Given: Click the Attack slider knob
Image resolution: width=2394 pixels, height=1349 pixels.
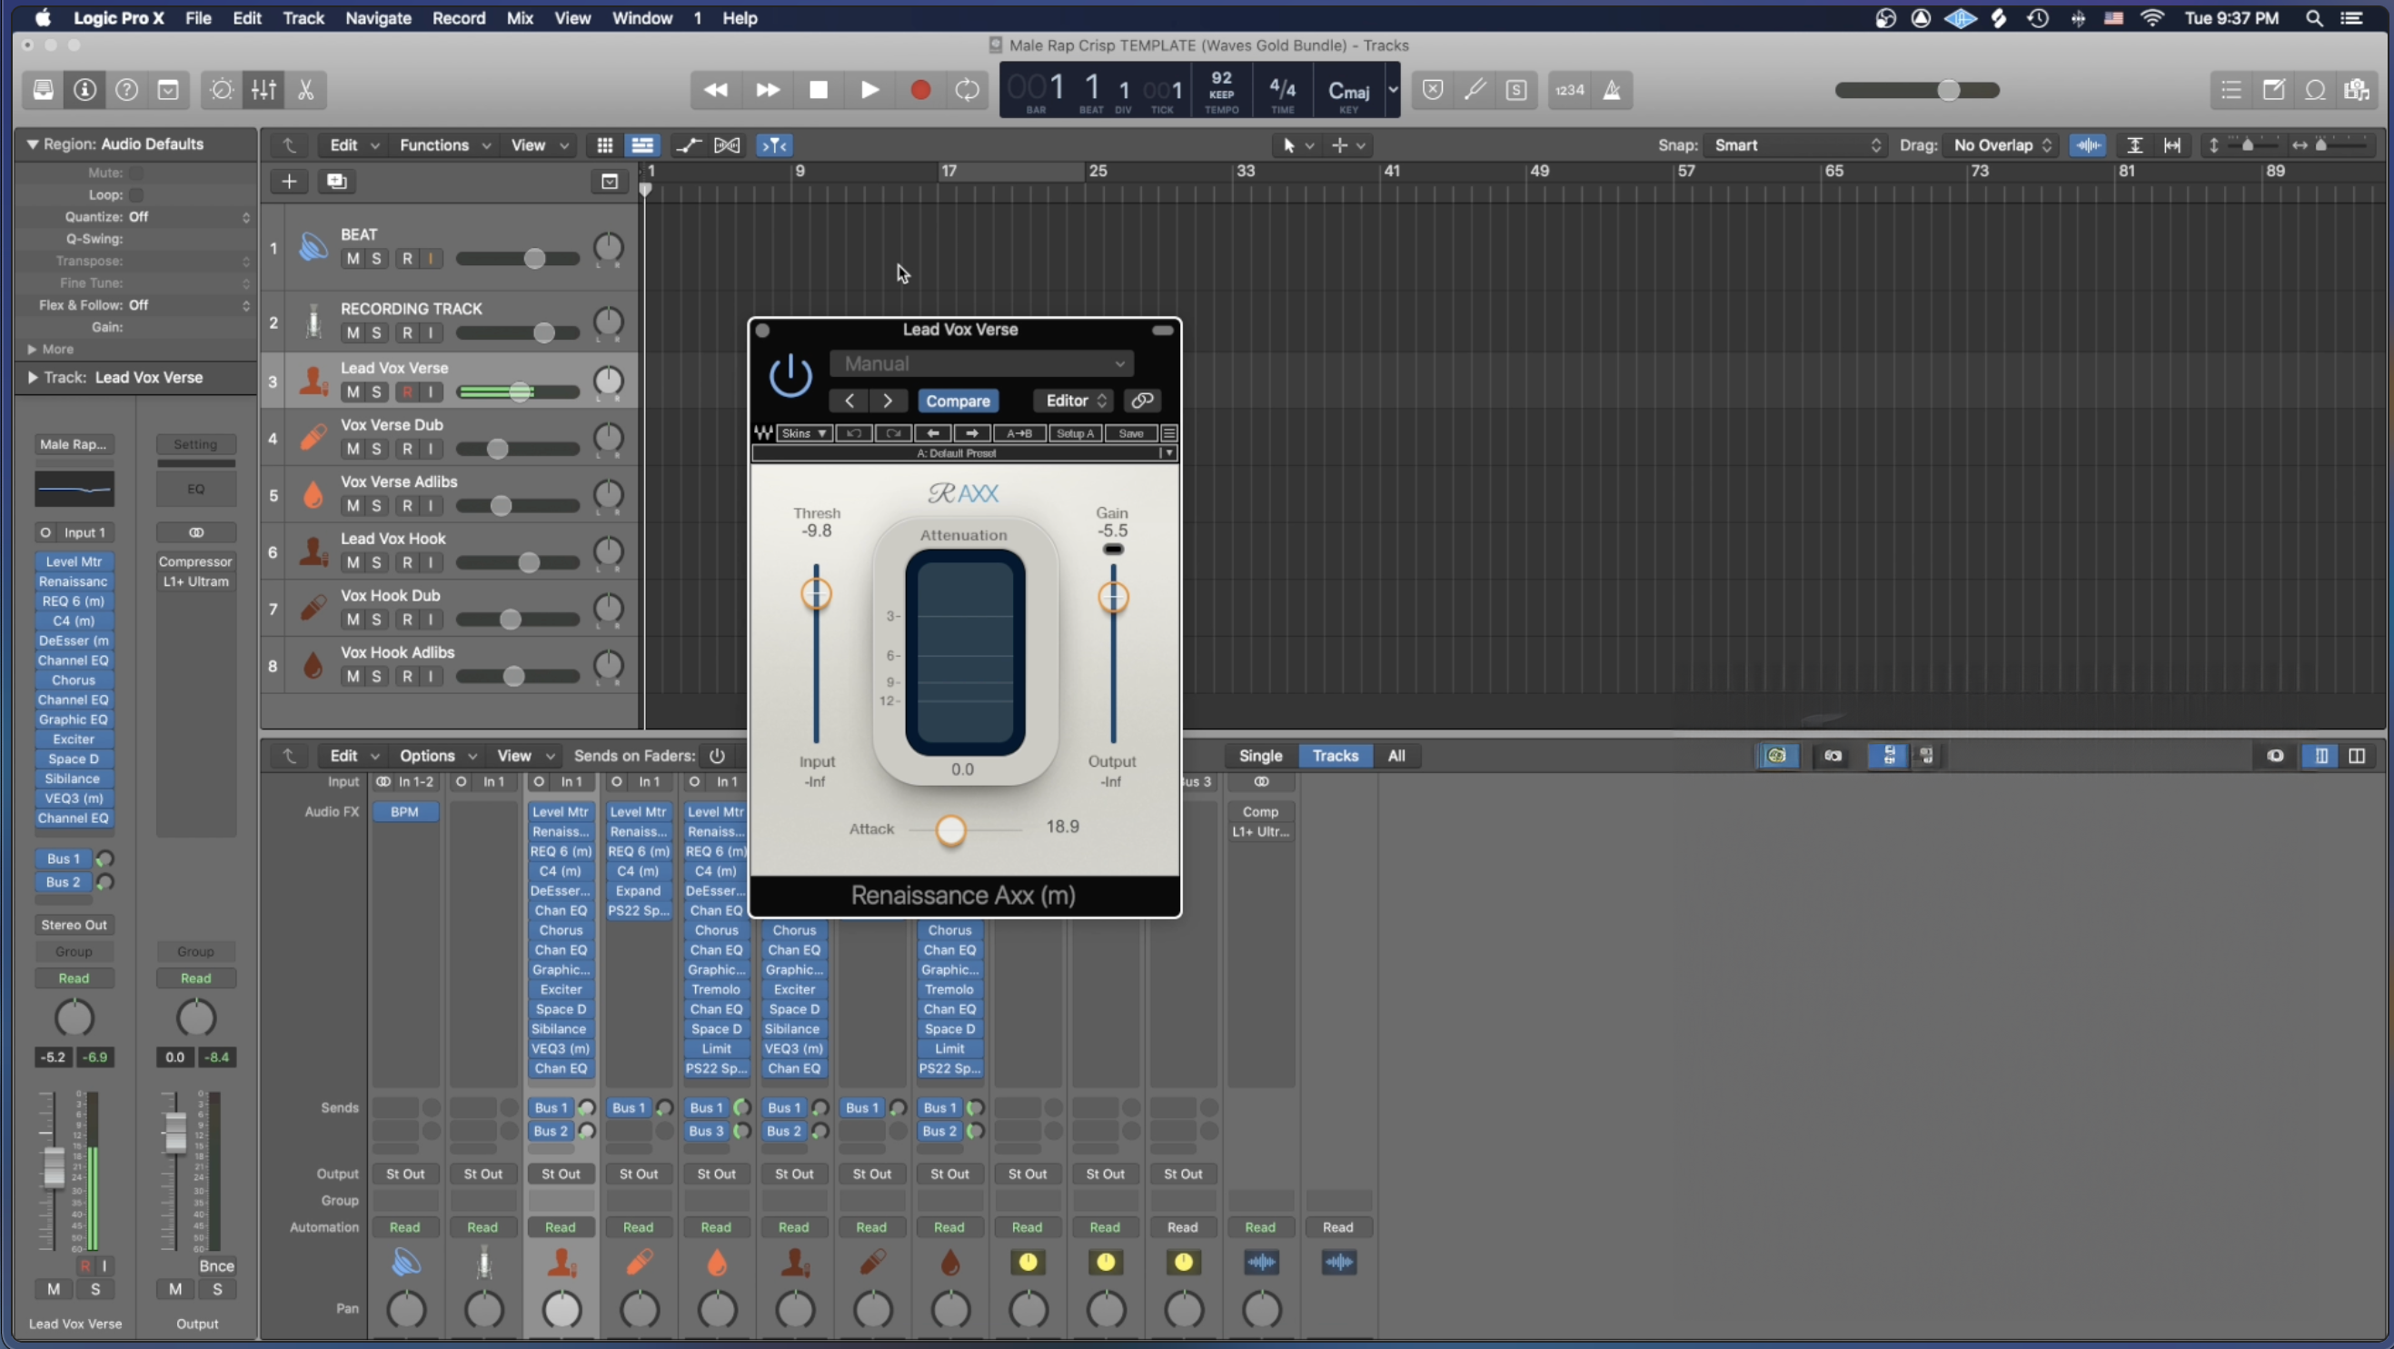Looking at the screenshot, I should [x=950, y=829].
